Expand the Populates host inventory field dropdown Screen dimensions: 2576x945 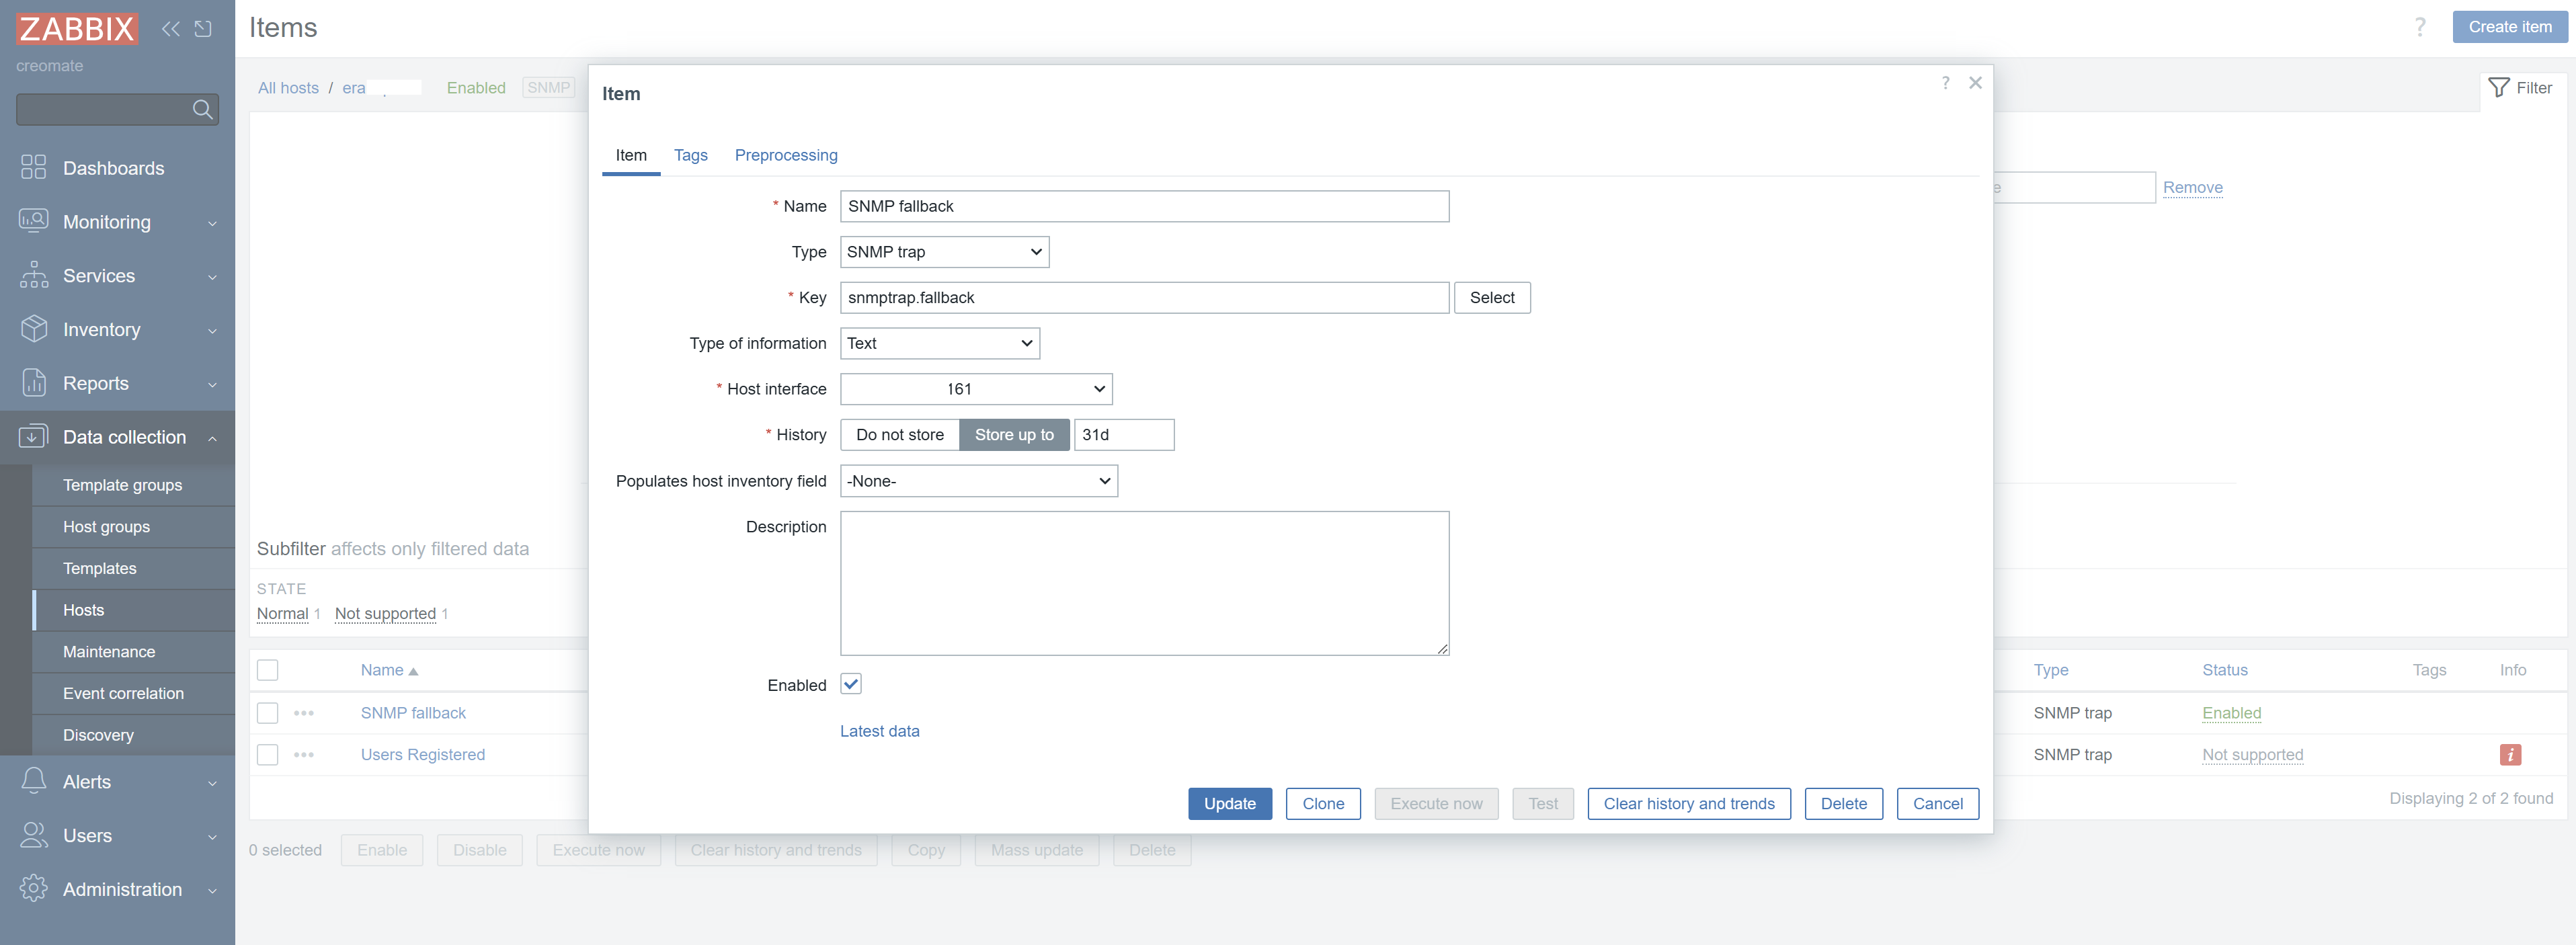[978, 481]
